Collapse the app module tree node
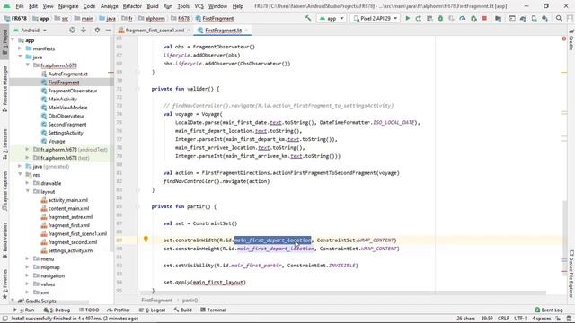The height and width of the screenshot is (323, 575). click(13, 39)
